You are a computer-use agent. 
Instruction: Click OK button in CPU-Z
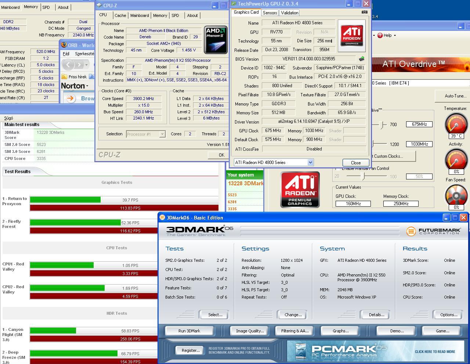point(221,155)
